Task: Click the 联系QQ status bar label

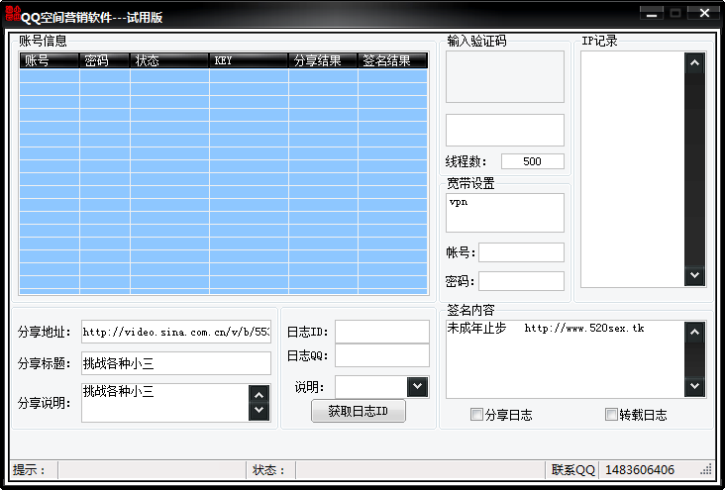Action: tap(572, 470)
